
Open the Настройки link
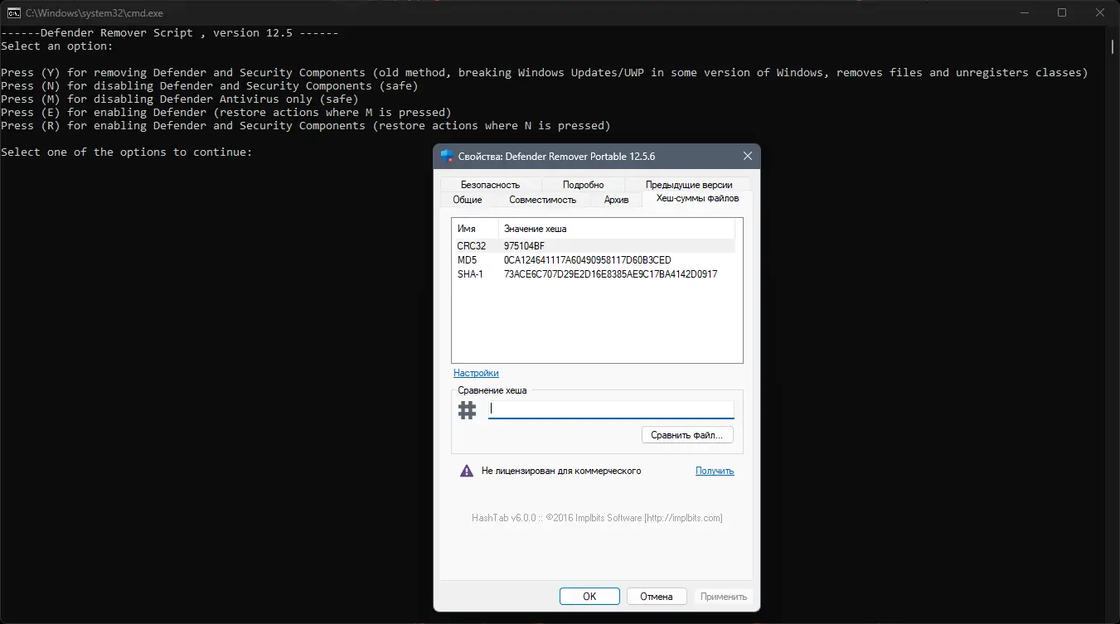click(476, 373)
